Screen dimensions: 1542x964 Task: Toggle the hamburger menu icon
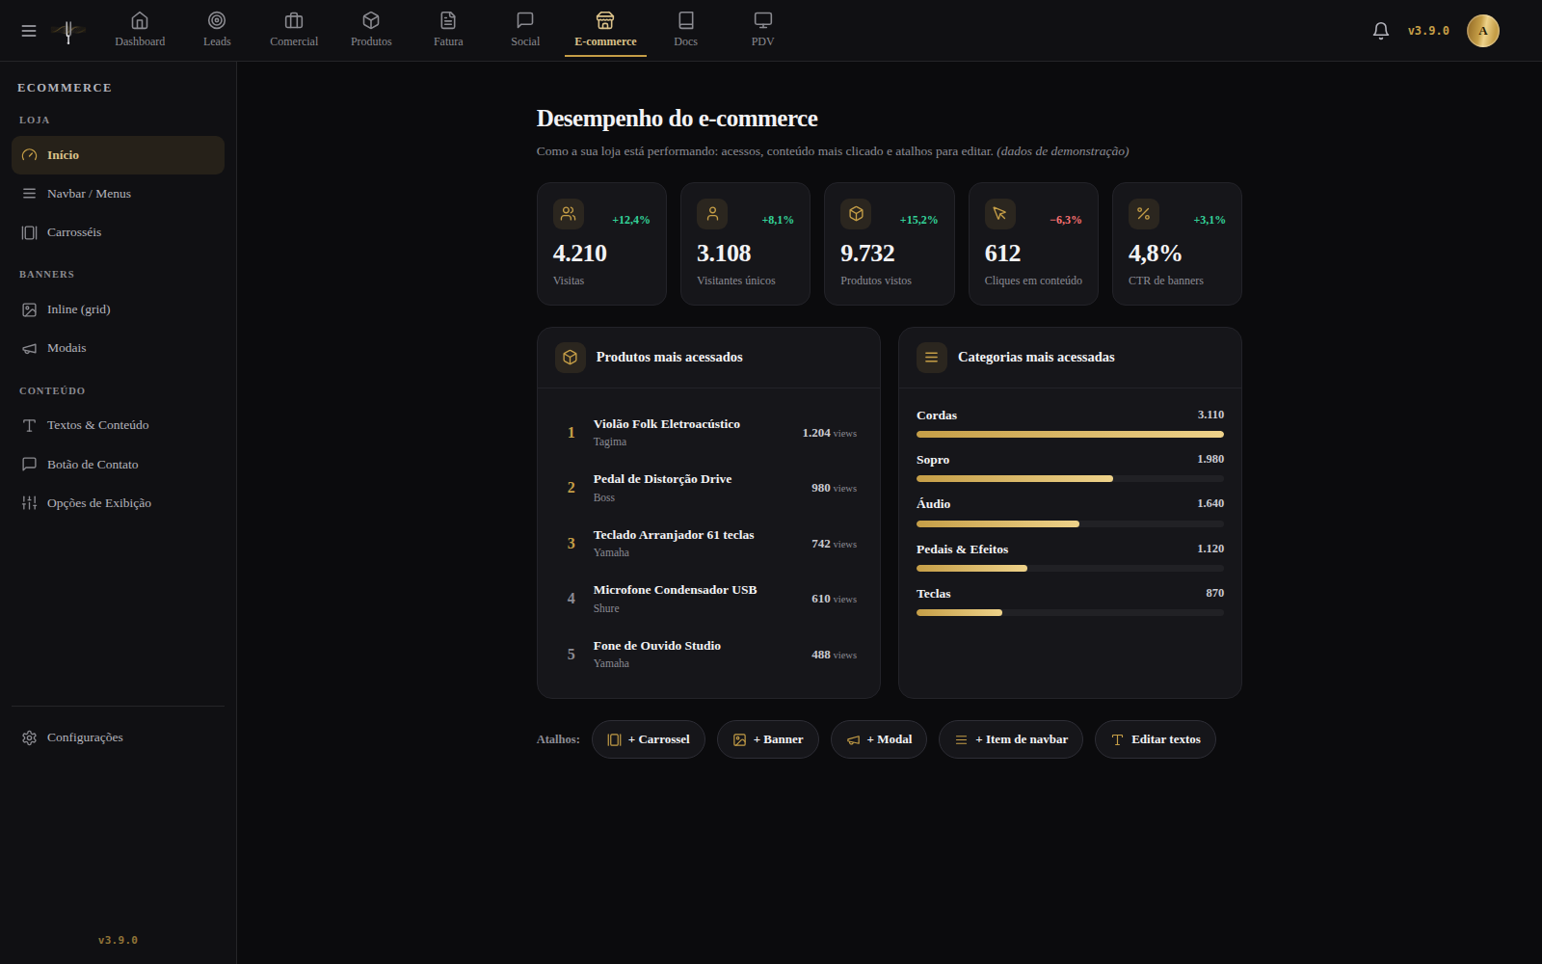click(29, 31)
